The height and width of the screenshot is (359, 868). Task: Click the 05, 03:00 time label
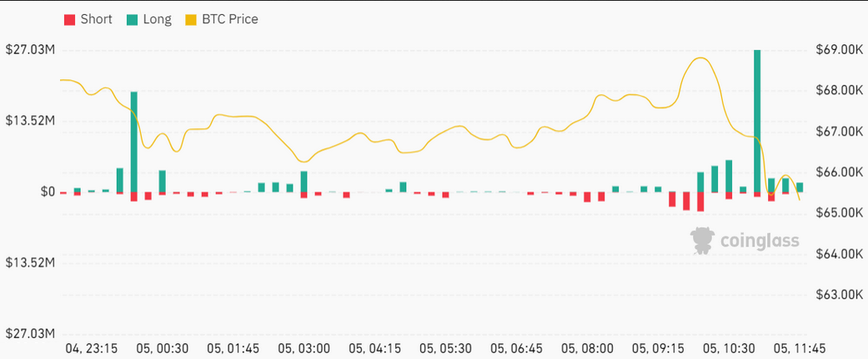tap(304, 348)
